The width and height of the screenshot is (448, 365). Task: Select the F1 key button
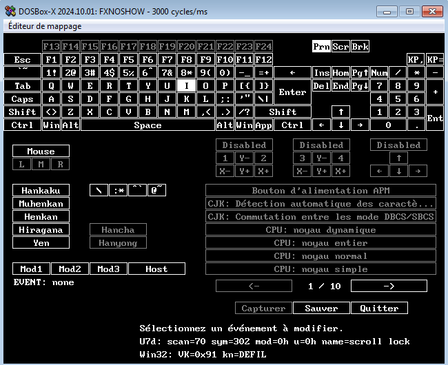52,60
